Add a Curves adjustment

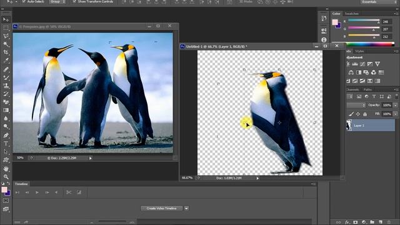pyautogui.click(x=362, y=64)
